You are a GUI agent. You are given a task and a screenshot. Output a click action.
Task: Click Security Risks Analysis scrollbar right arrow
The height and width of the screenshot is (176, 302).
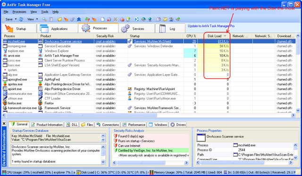(186, 163)
